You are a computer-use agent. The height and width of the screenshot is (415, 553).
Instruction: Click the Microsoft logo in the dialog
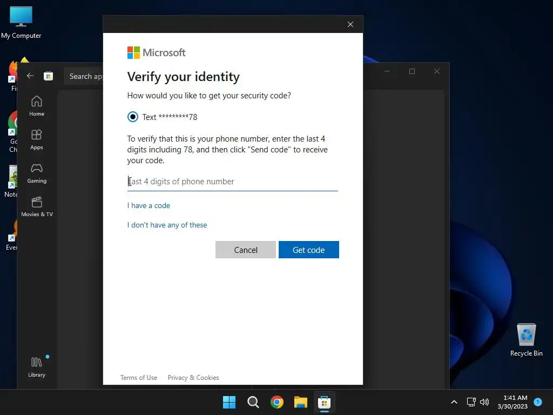[156, 52]
